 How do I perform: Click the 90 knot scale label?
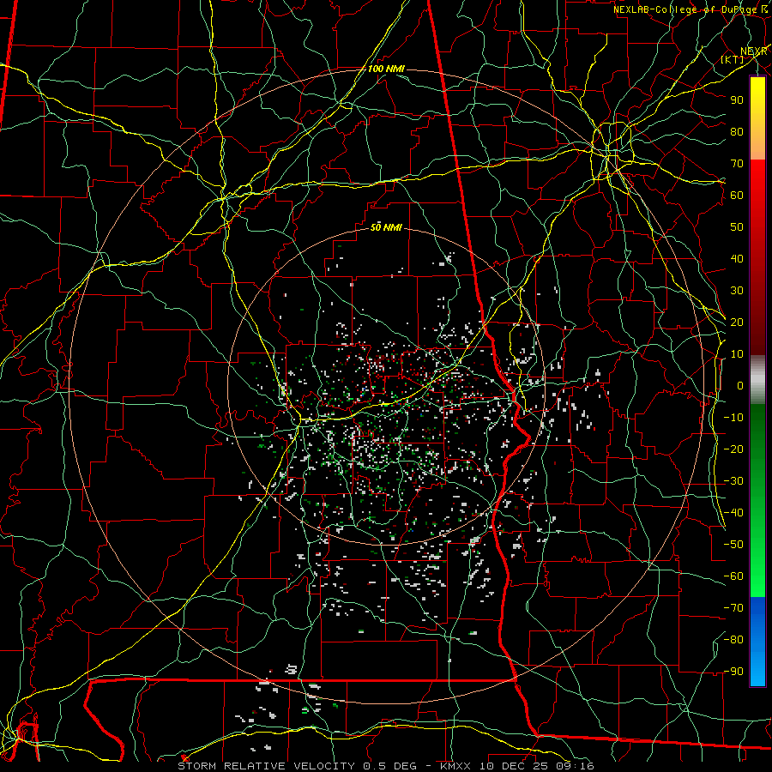click(737, 100)
